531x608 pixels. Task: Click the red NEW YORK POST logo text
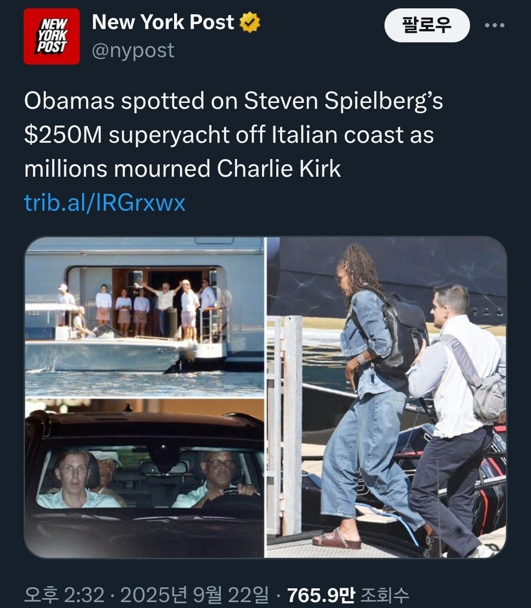point(52,35)
